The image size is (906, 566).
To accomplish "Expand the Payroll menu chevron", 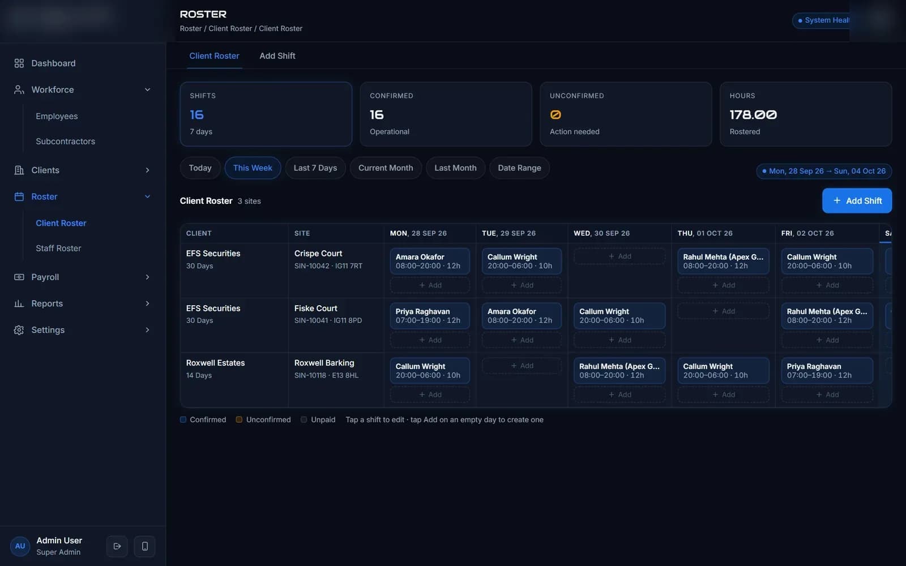I will coord(147,277).
